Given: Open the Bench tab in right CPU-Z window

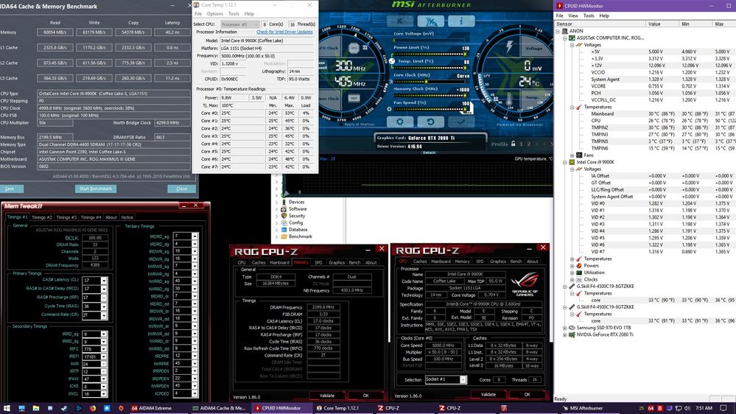Looking at the screenshot, I should pyautogui.click(x=516, y=262).
